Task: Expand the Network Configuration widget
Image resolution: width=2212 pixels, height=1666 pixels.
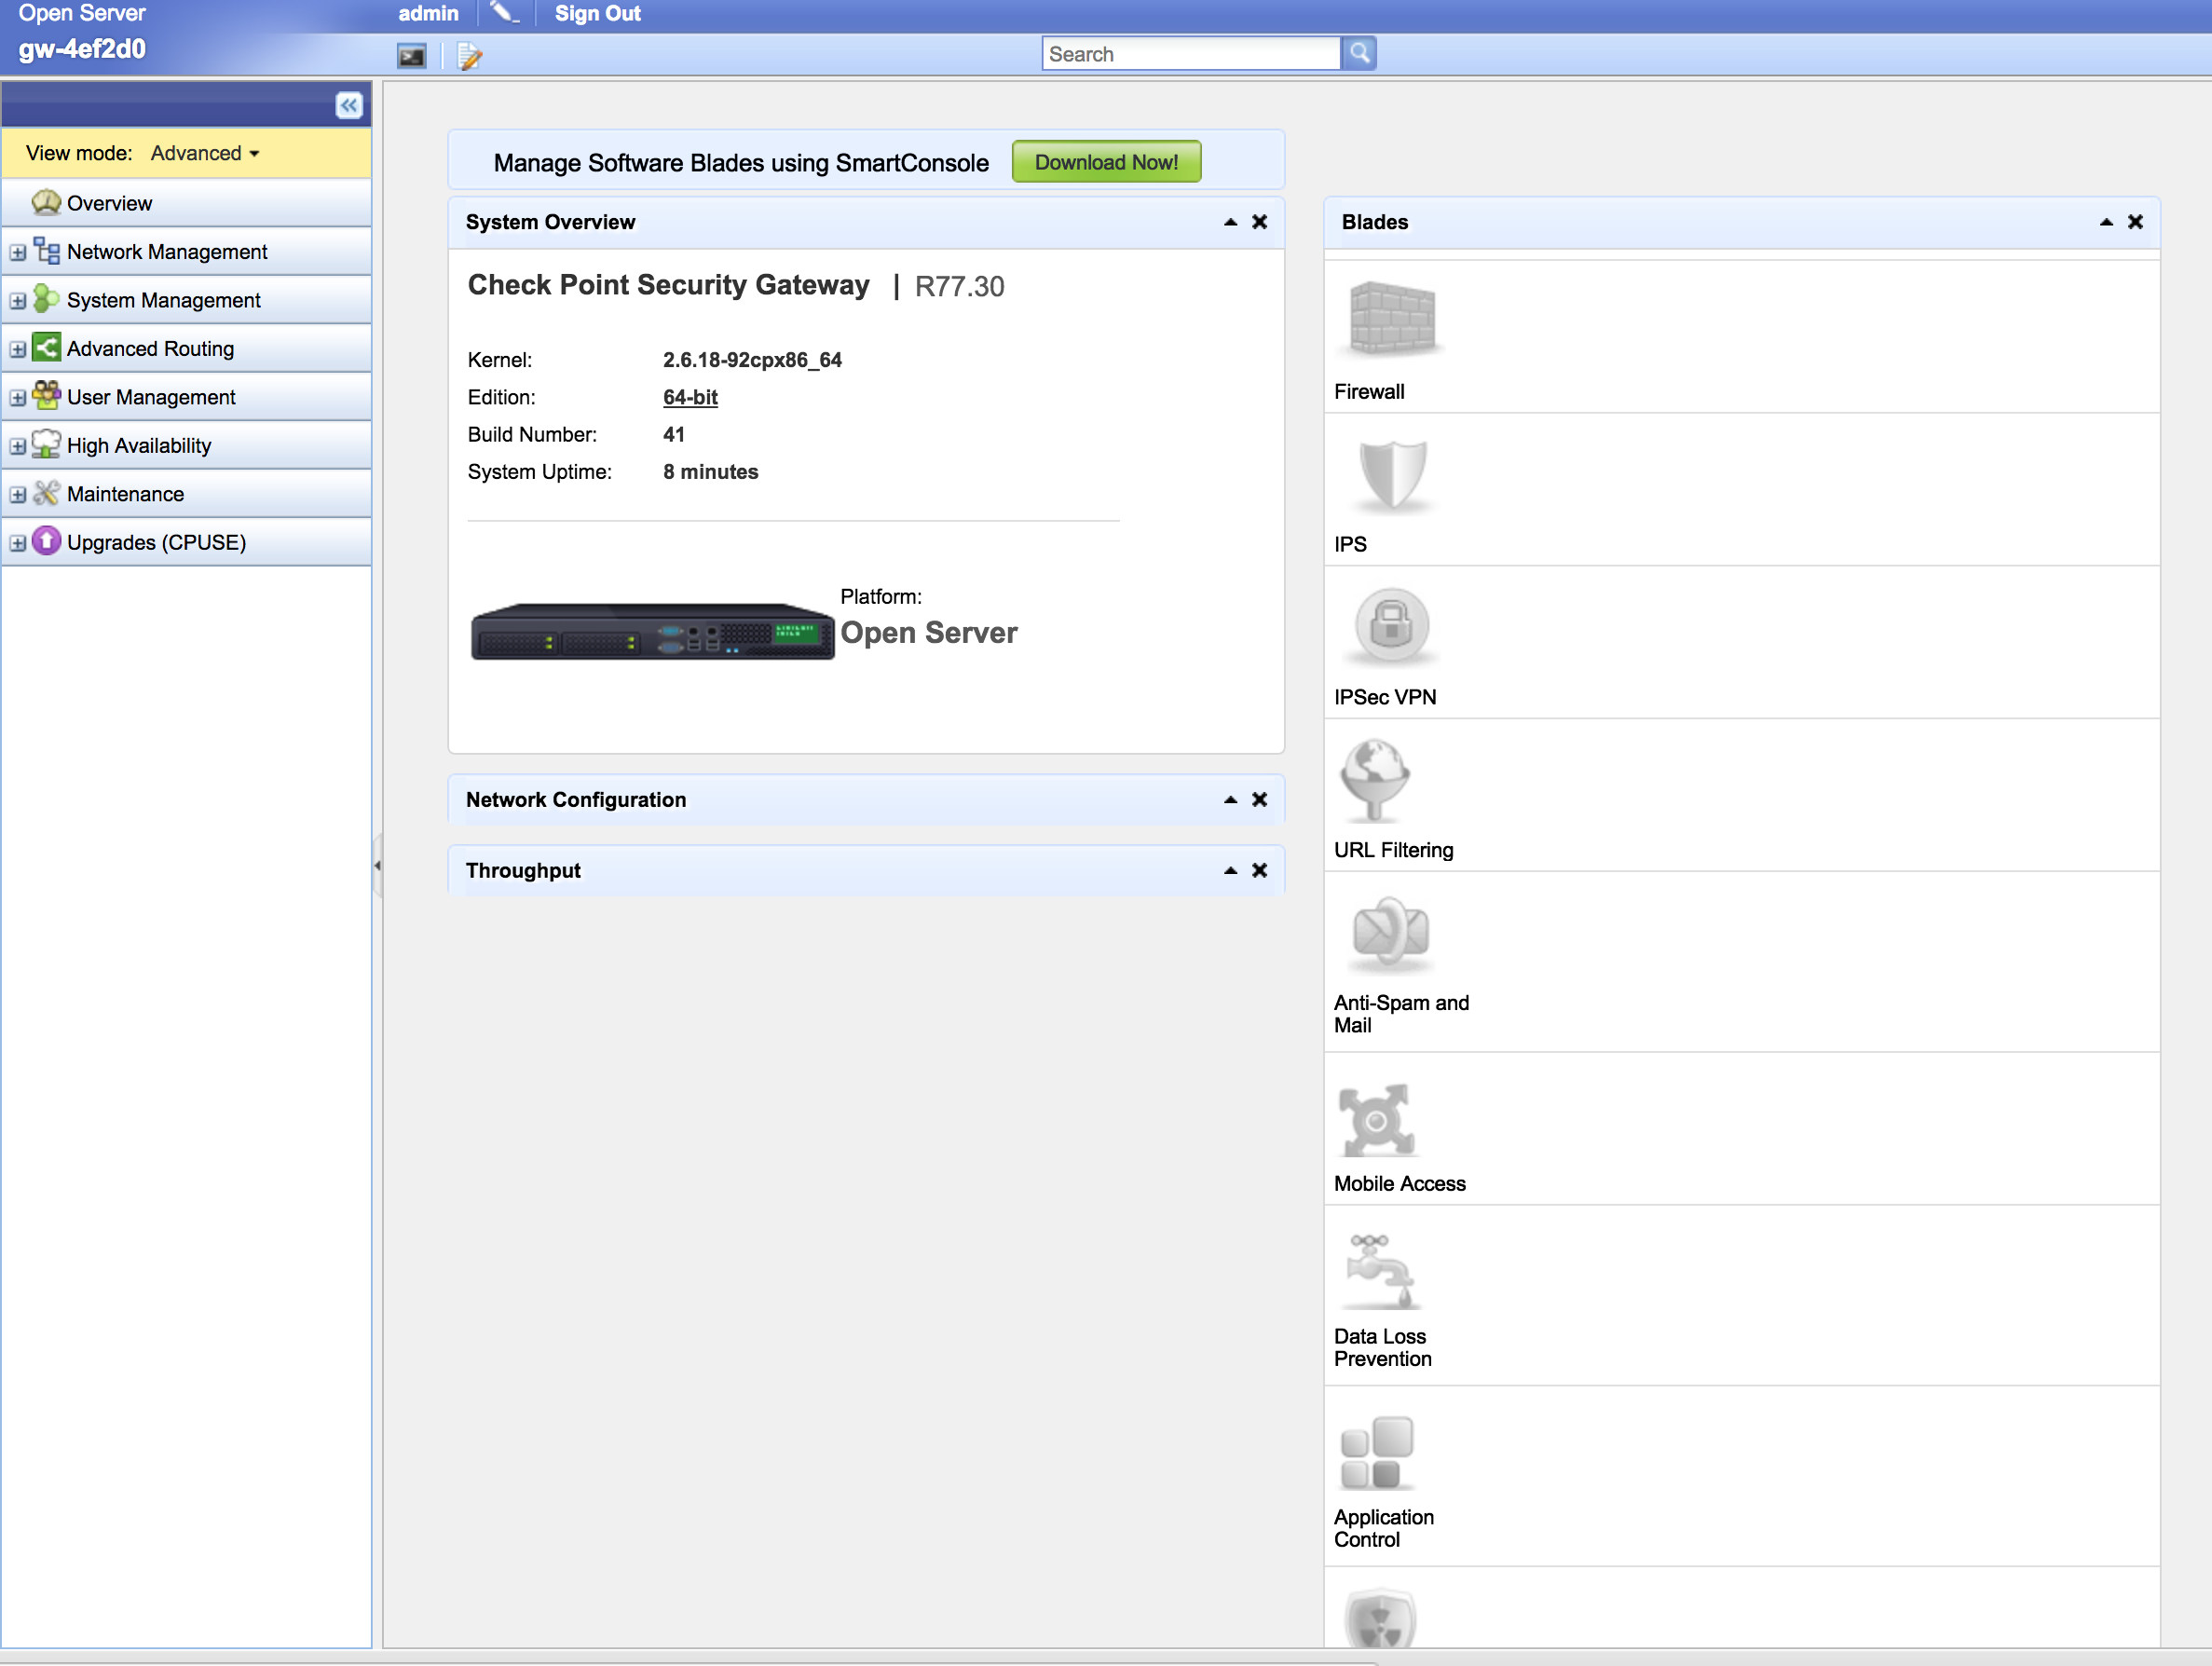Action: click(x=1230, y=800)
